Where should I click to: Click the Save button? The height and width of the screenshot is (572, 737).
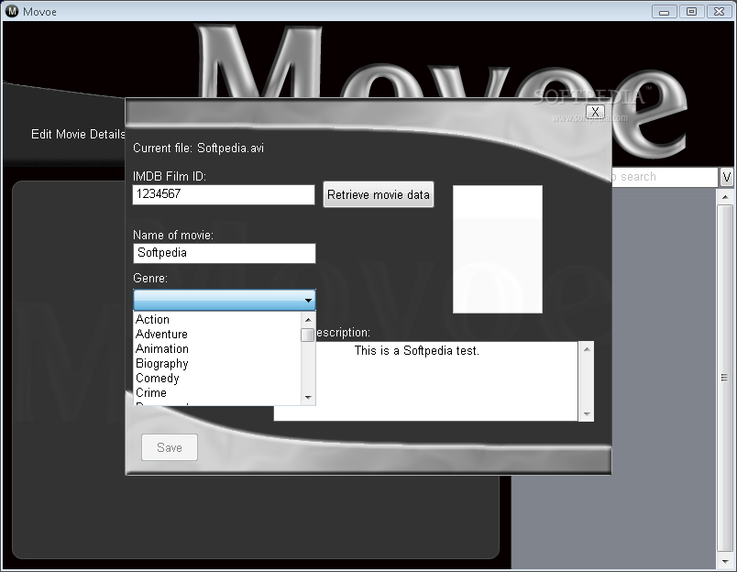point(170,447)
